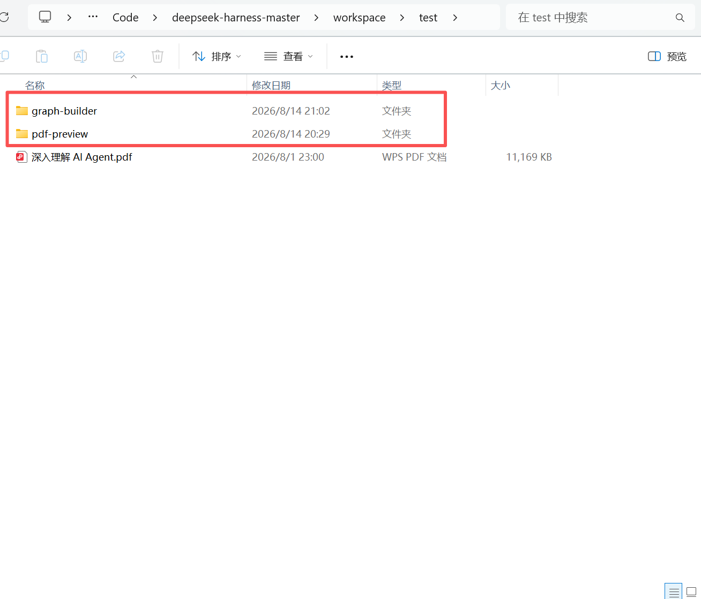The image size is (701, 599).
Task: Focus the search box for test folder
Action: pyautogui.click(x=600, y=17)
